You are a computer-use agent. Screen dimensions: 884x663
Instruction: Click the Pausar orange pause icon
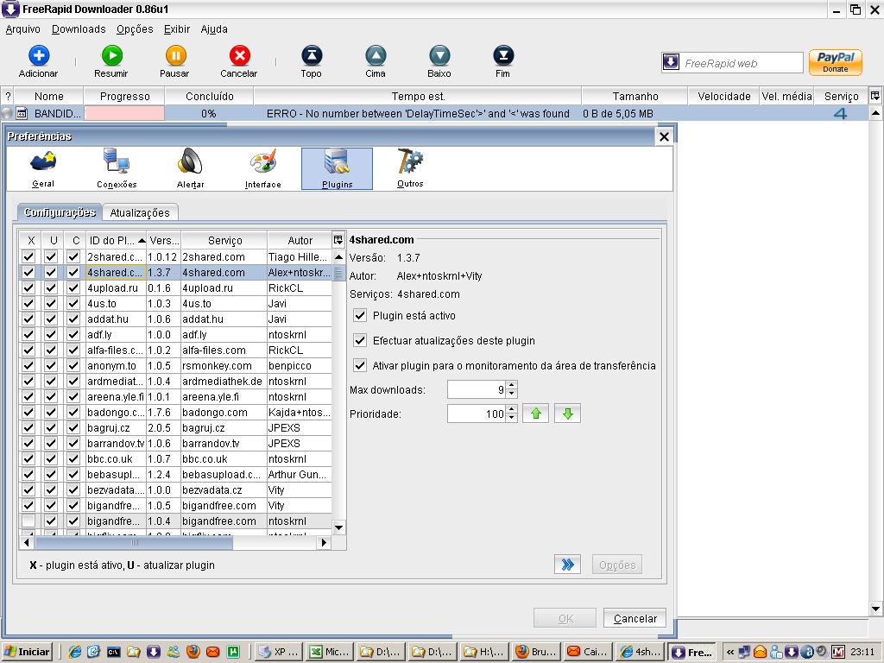[x=174, y=57]
